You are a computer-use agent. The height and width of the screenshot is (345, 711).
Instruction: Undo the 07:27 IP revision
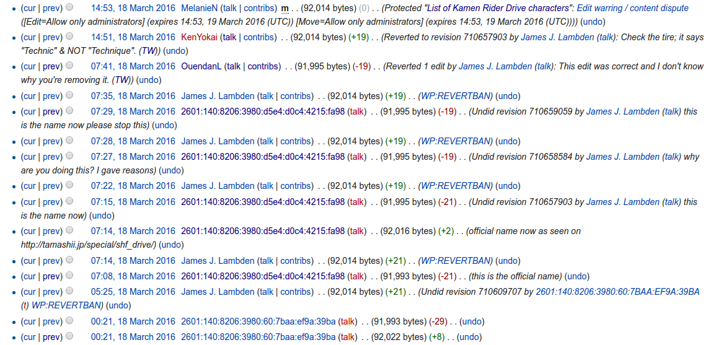(171, 170)
